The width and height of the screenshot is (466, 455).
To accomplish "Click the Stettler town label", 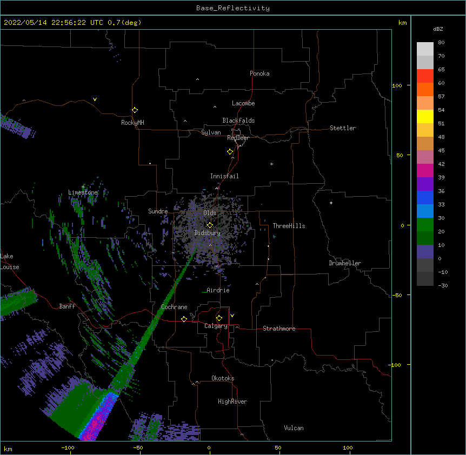I will [x=343, y=128].
